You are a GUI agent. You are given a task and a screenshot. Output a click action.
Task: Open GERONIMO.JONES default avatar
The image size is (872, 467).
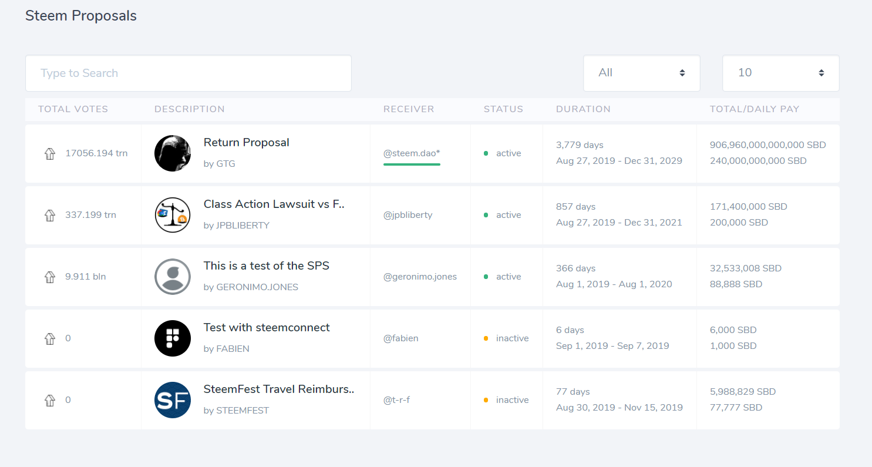173,277
